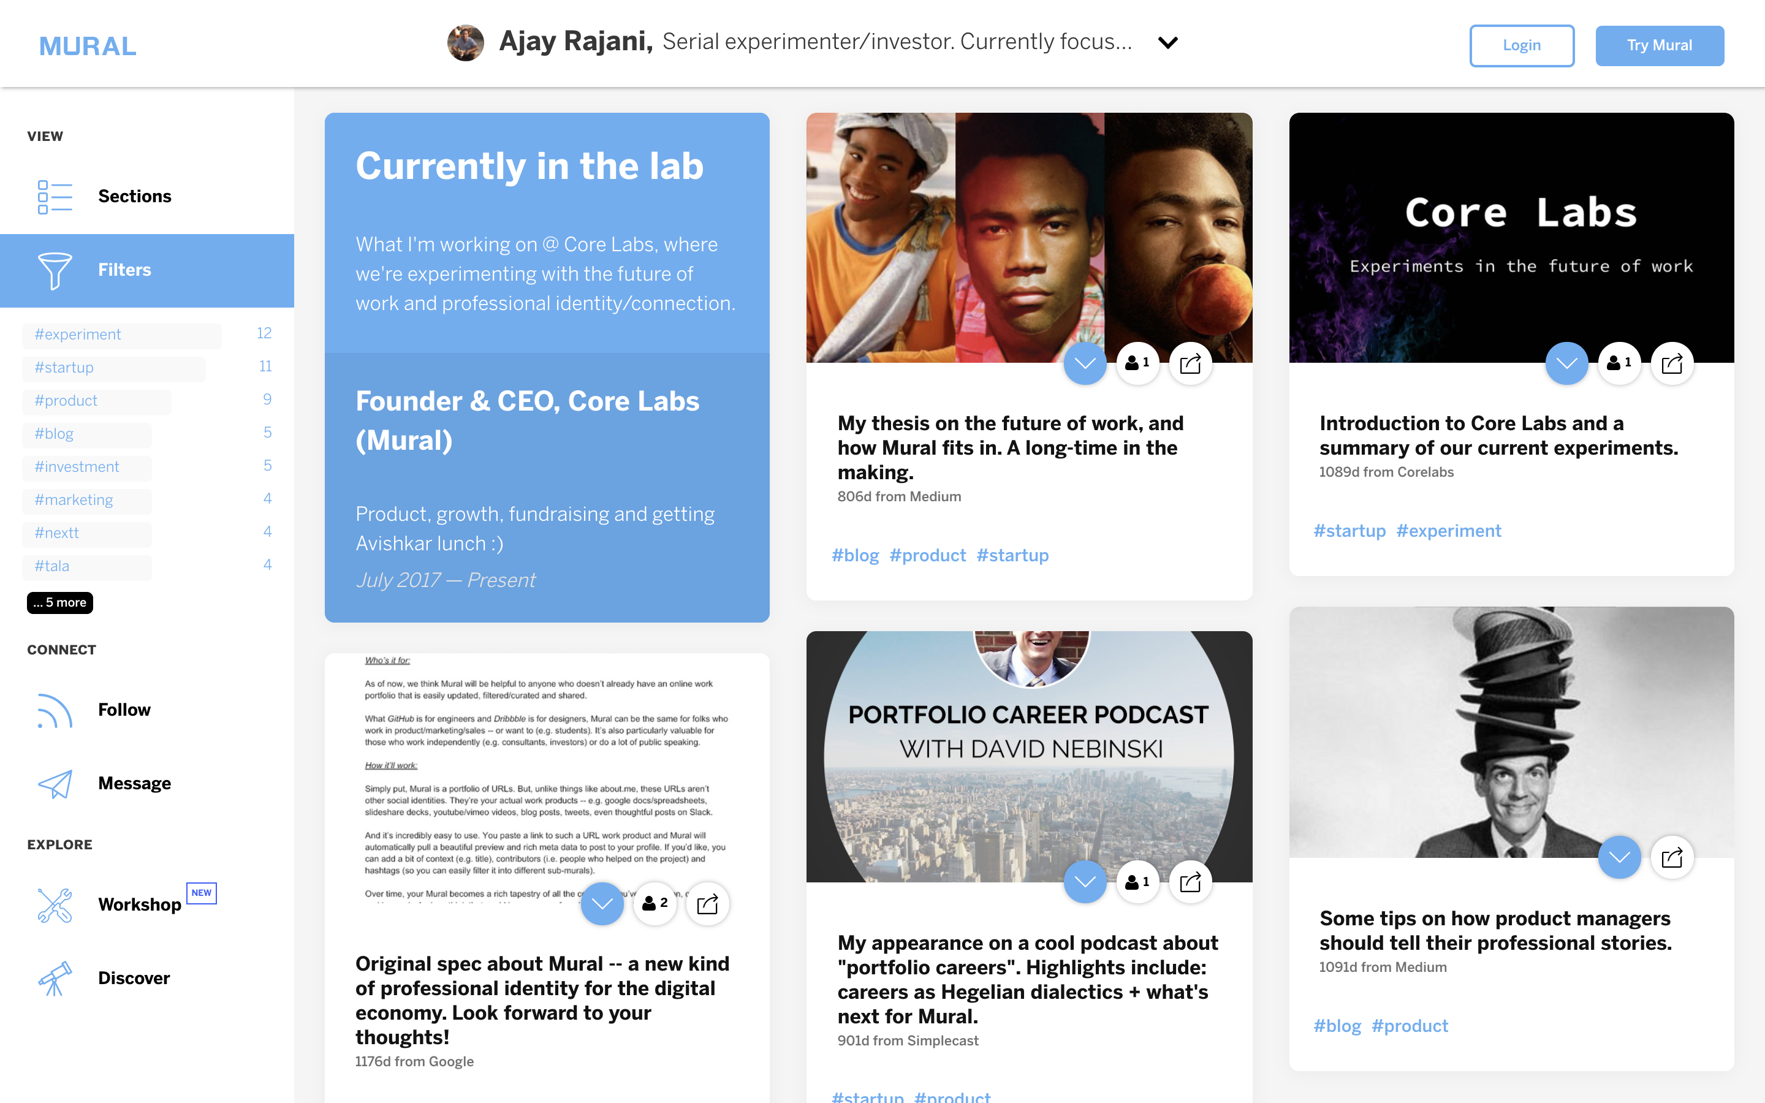1765x1103 pixels.
Task: Click #experiment tag on Core Labs card
Action: pos(1449,531)
